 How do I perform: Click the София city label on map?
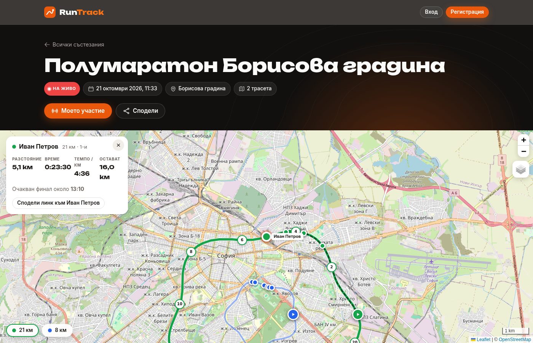click(226, 256)
